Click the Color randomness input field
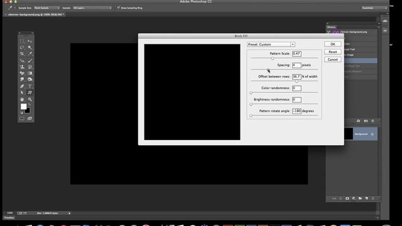Image resolution: width=402 pixels, height=226 pixels. tap(296, 88)
